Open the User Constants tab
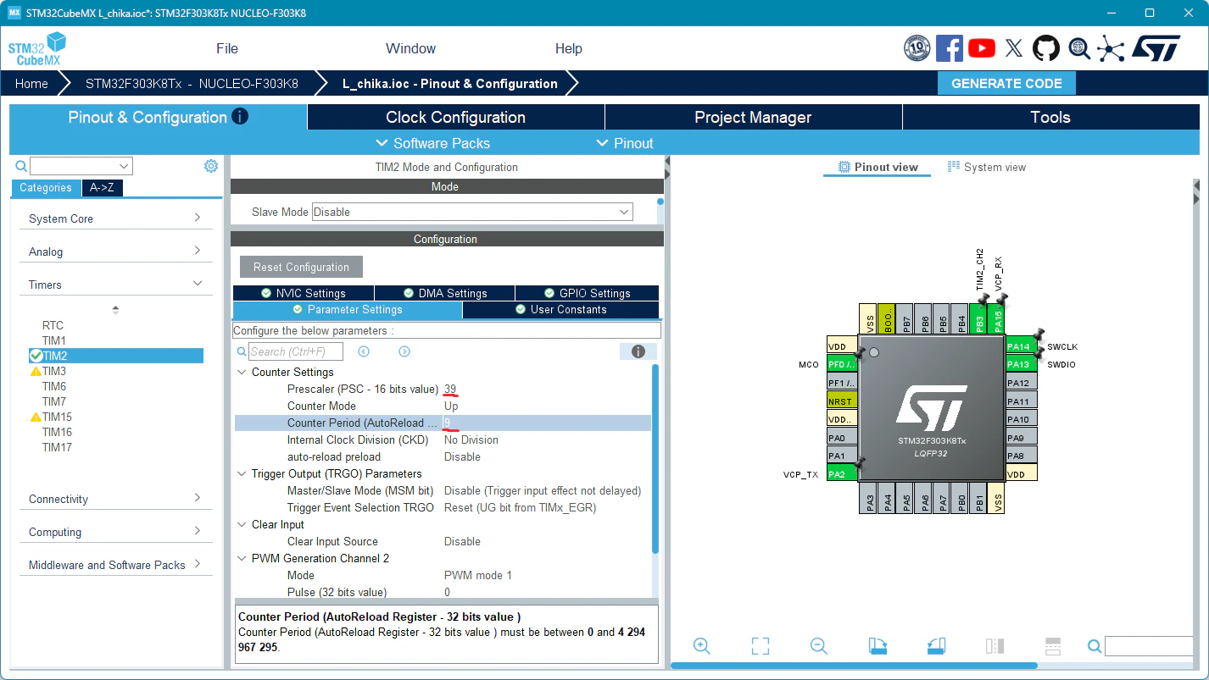Screen dimensions: 1209x680 [x=561, y=309]
